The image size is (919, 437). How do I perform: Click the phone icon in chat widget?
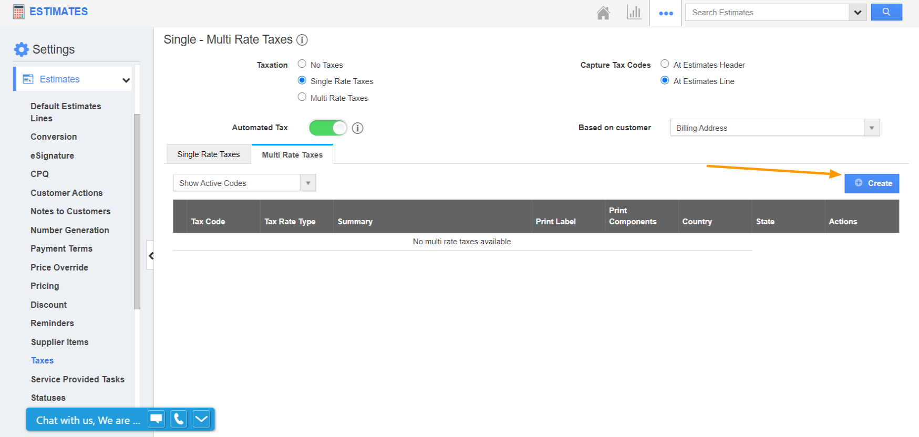tap(179, 419)
